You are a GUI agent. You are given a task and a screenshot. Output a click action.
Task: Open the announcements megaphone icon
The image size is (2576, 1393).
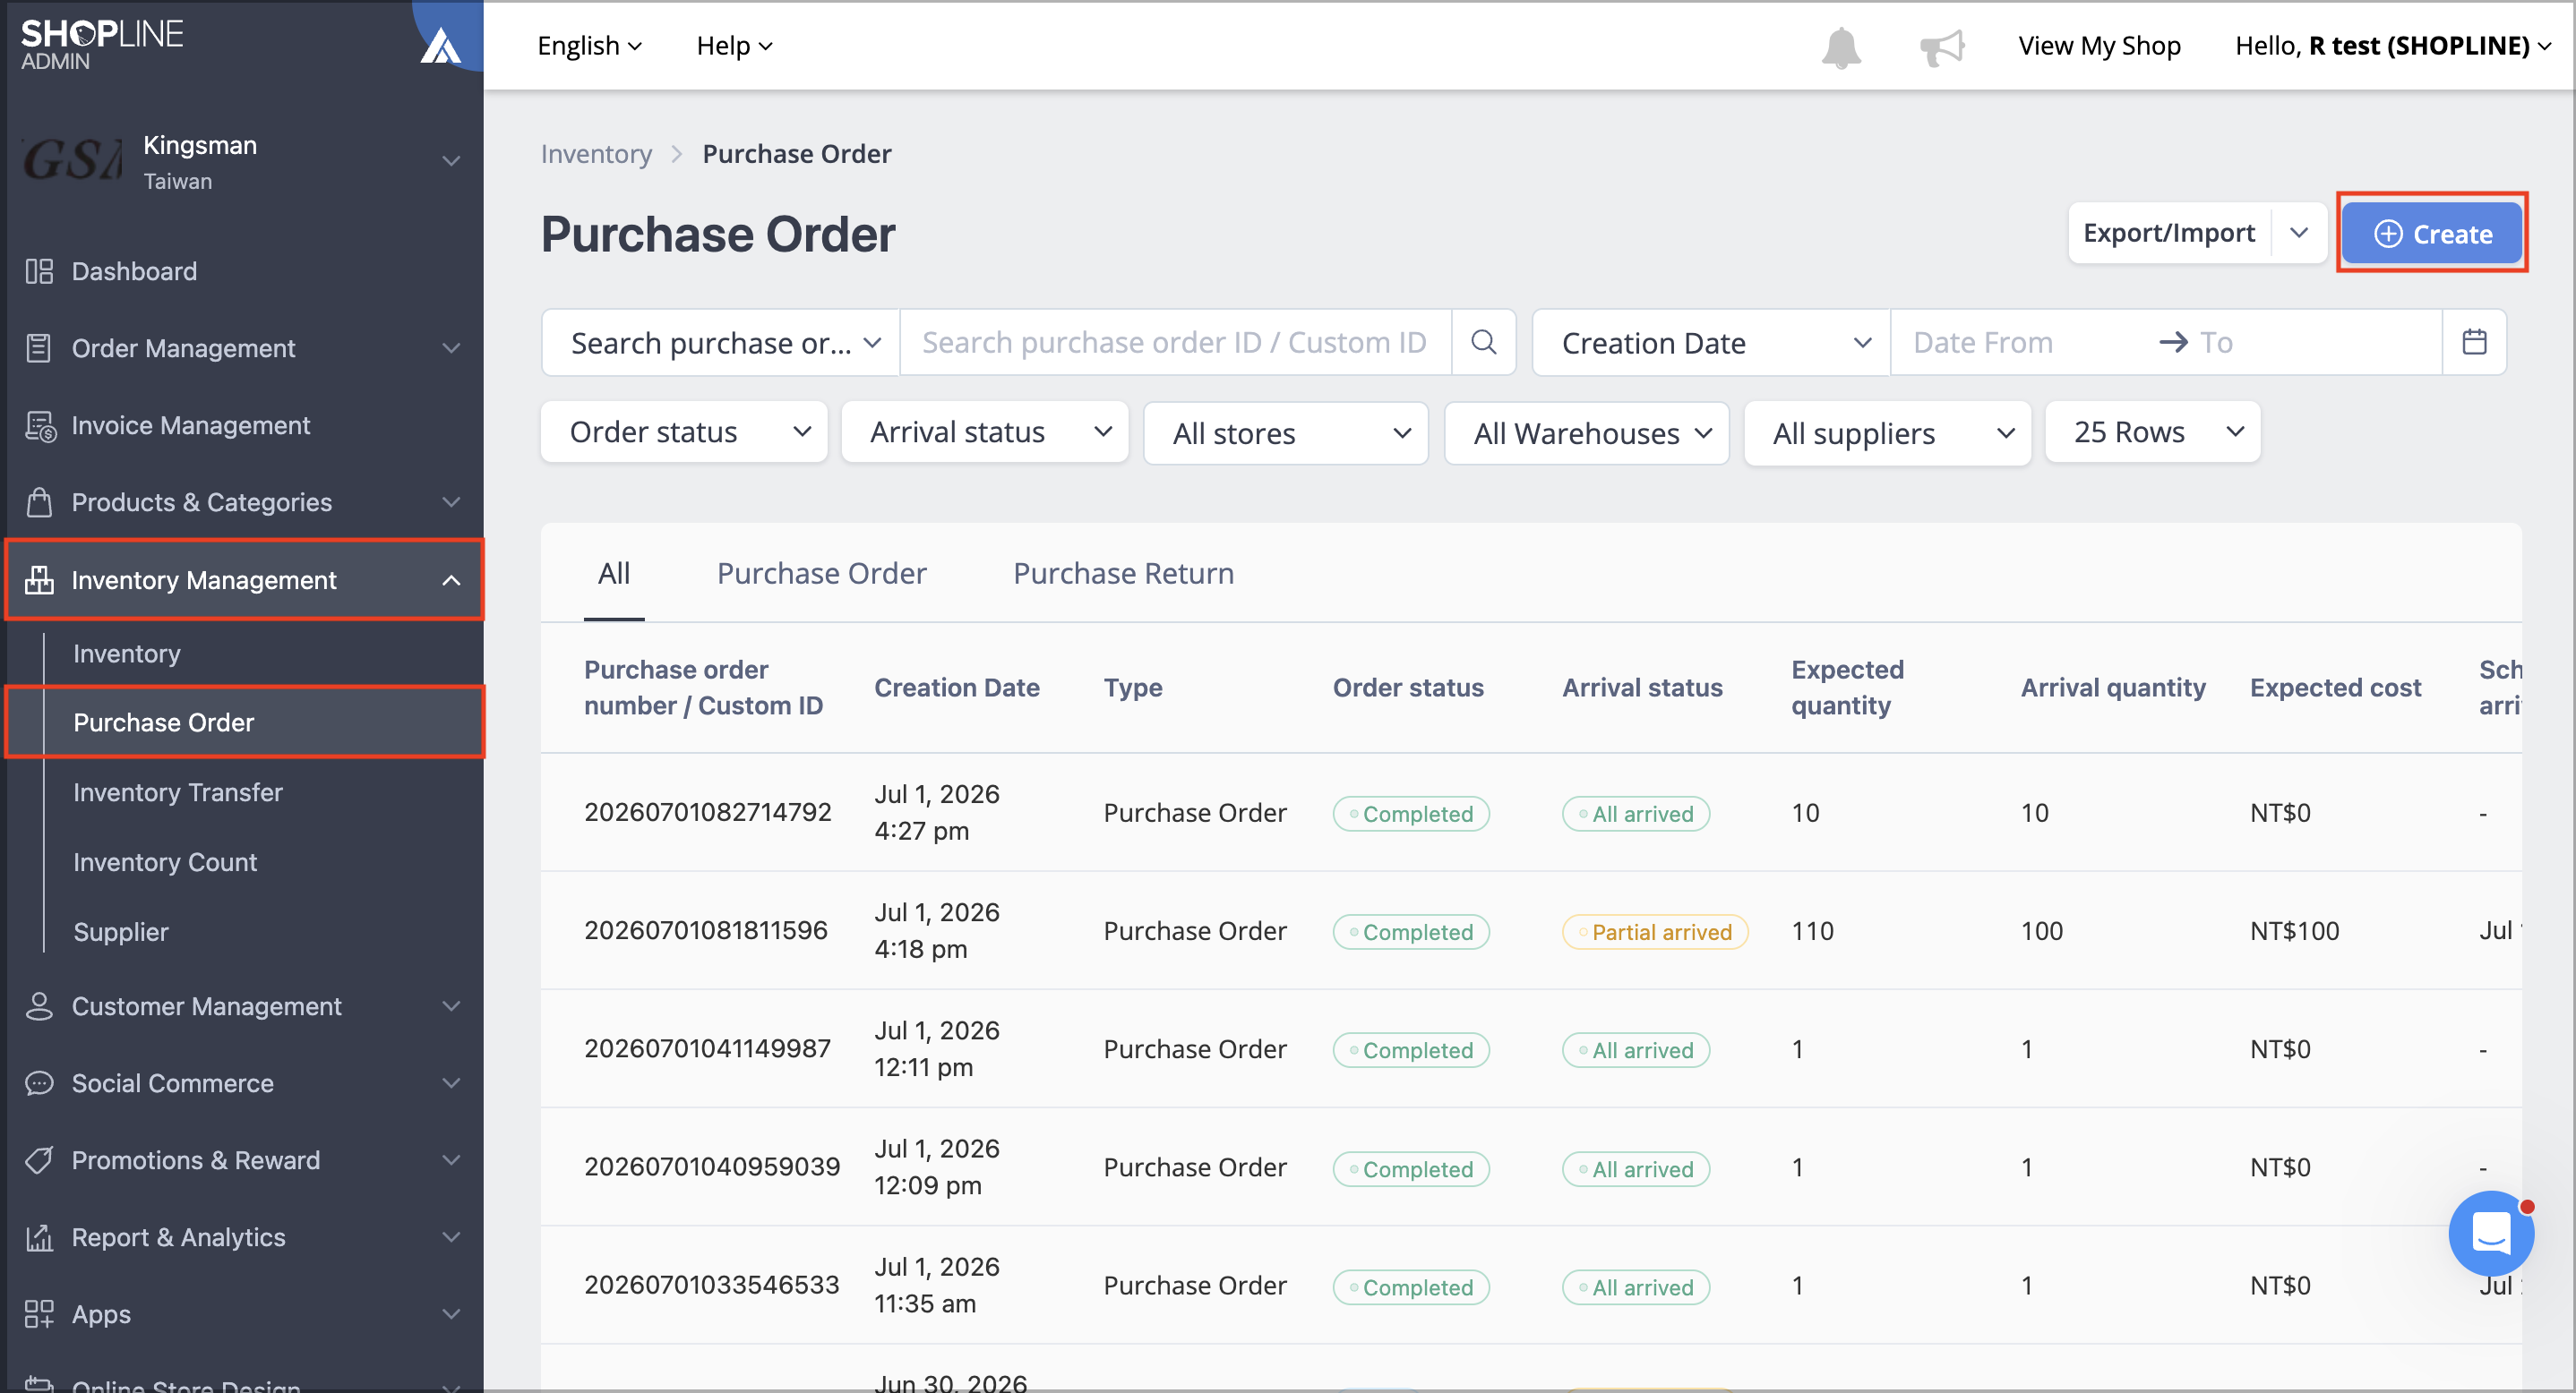[x=1942, y=47]
